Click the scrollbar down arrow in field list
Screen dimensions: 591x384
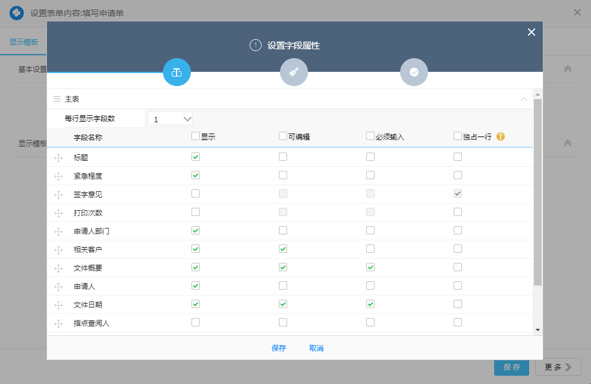tap(537, 329)
